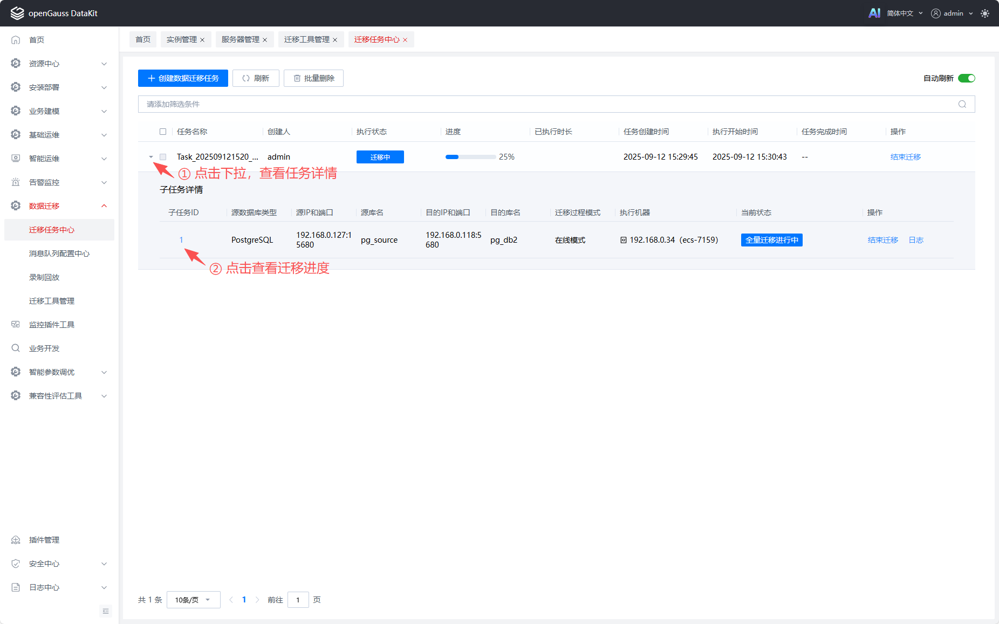The height and width of the screenshot is (624, 999).
Task: Click the 监控插件工具 icon in sidebar
Action: coord(16,325)
